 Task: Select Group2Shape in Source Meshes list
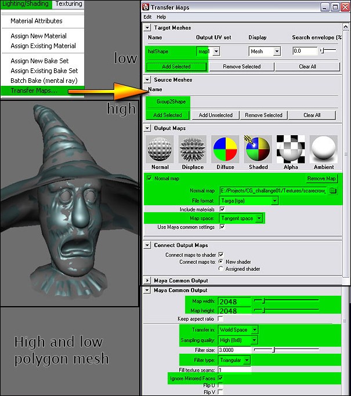[171, 101]
